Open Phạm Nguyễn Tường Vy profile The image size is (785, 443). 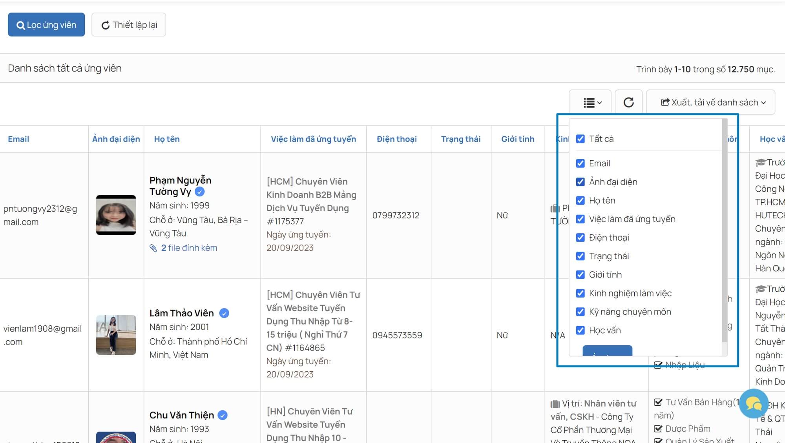point(180,186)
